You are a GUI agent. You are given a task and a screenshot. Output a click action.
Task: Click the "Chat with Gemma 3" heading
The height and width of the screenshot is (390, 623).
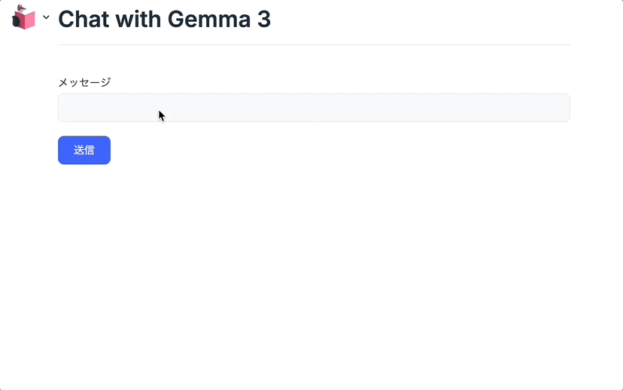(164, 20)
